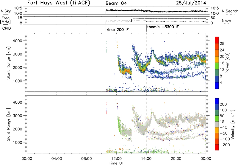Click the 'themis -3300 IF' annotation
This screenshot has width=238, height=165.
pos(163,27)
